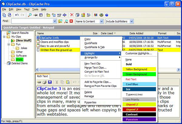Select the Jokes folder
The width and height of the screenshot is (182, 124).
pos(24,48)
